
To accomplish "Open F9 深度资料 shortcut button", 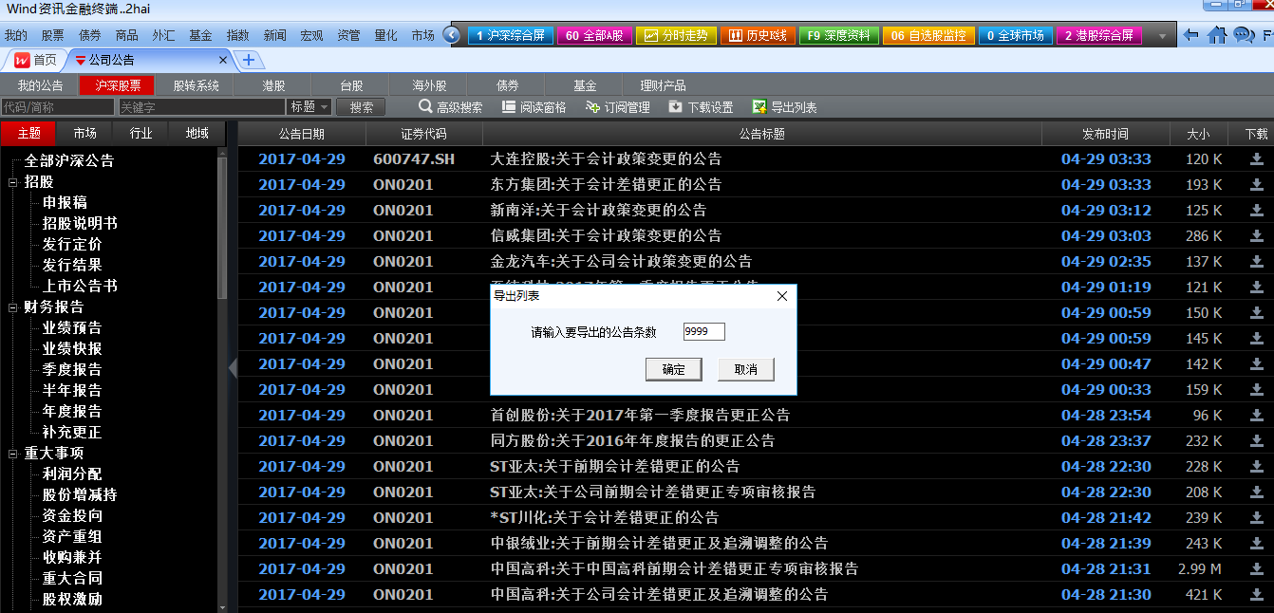I will [839, 36].
